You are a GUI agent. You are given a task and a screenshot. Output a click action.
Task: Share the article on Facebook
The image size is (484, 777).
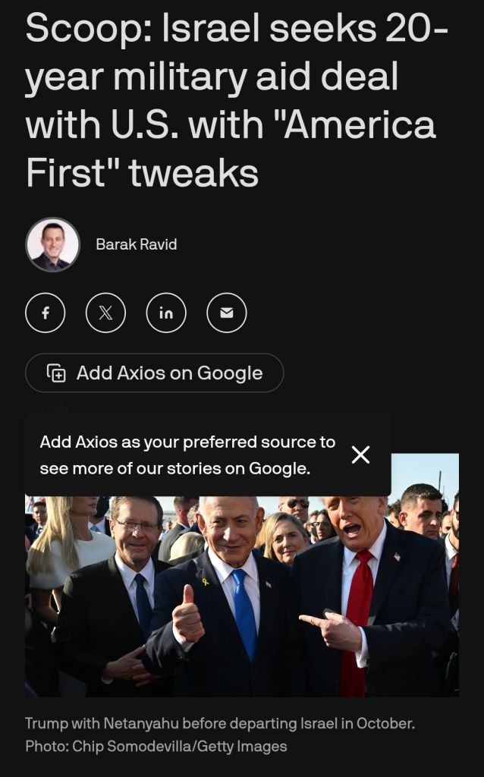tap(45, 313)
